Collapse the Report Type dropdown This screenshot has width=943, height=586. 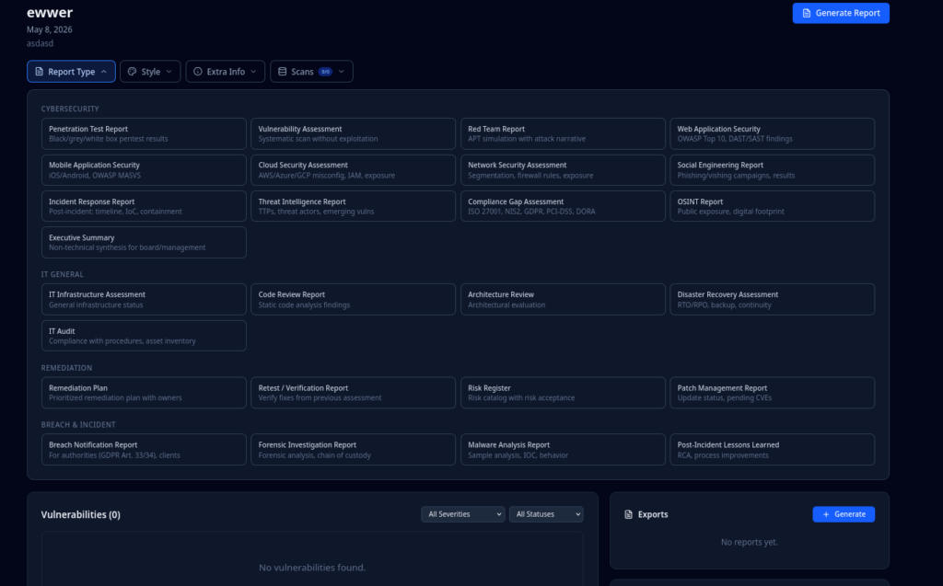tap(71, 72)
